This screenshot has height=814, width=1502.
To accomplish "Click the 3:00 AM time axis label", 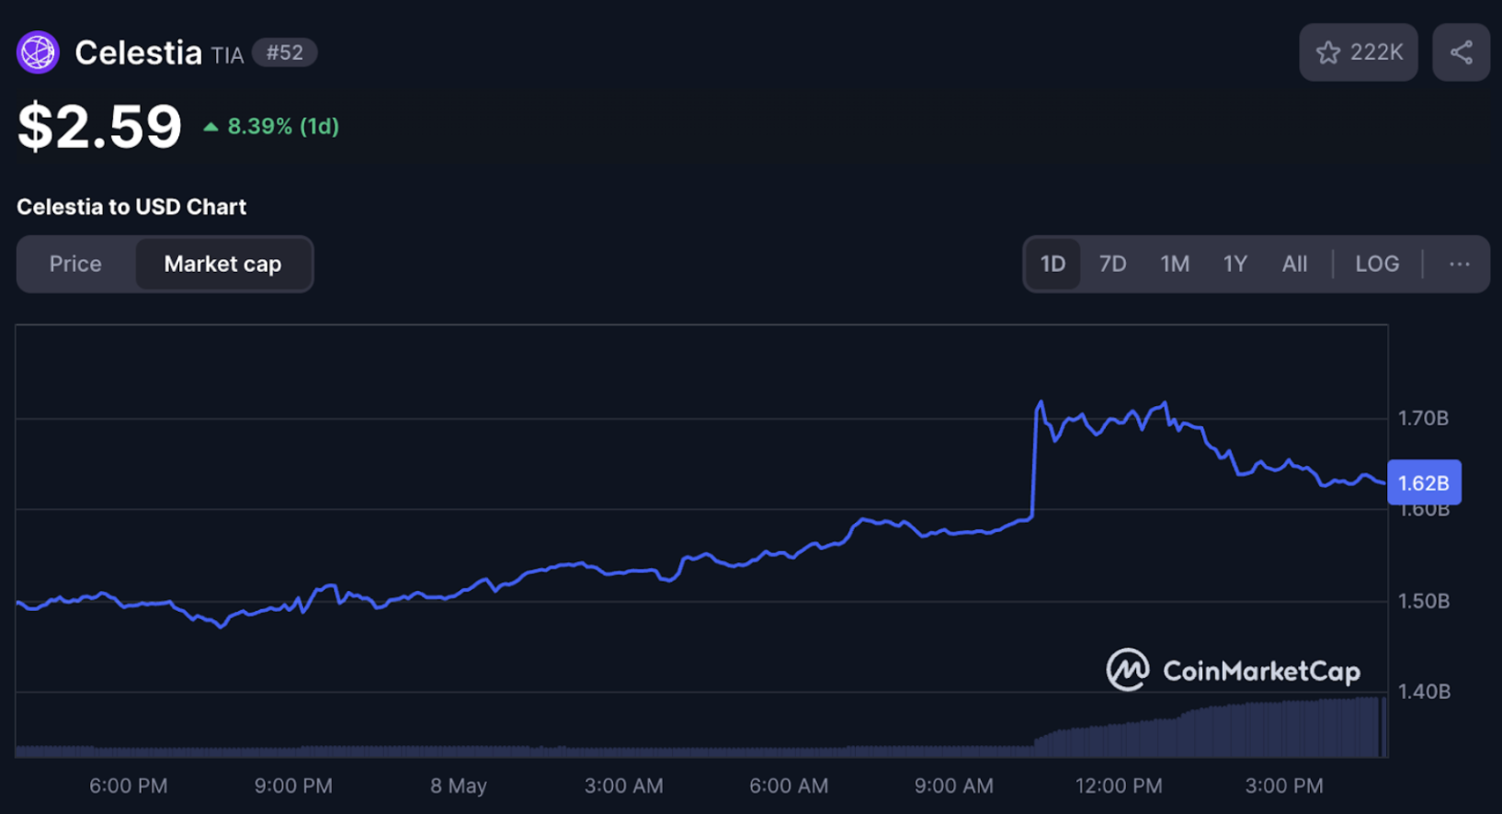I will click(x=623, y=786).
